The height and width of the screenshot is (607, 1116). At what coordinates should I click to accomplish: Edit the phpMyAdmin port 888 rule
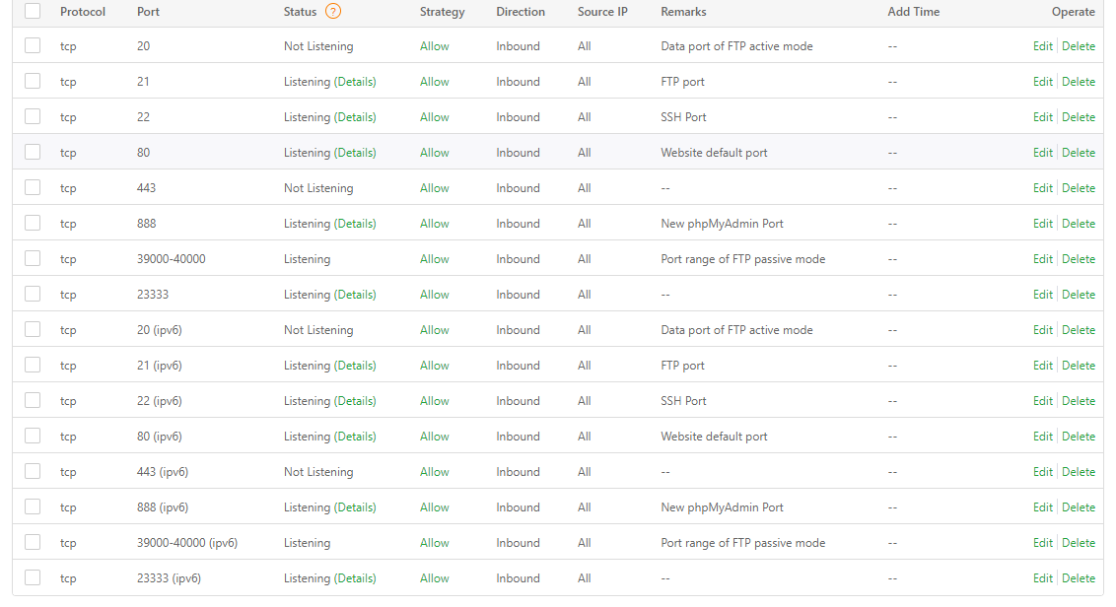pos(1042,224)
